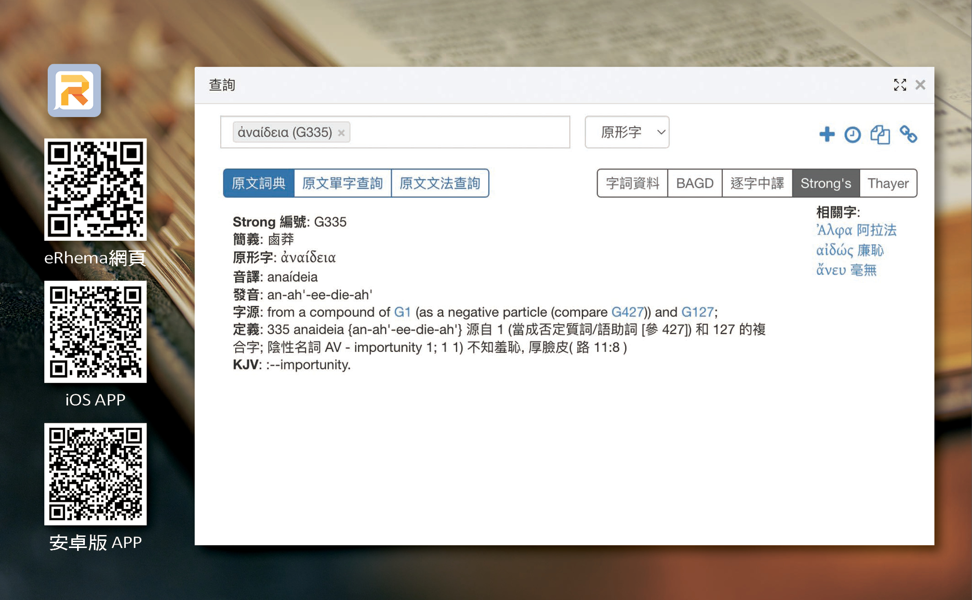Switch to 原文單字查詢 tab
Screen dimensions: 972x600
(x=342, y=183)
